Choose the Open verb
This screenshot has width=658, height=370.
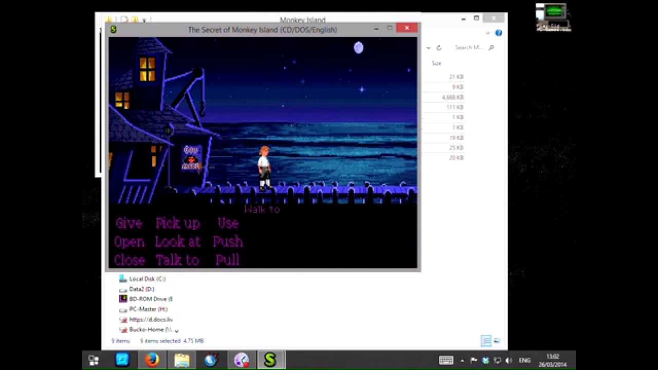[x=129, y=242]
